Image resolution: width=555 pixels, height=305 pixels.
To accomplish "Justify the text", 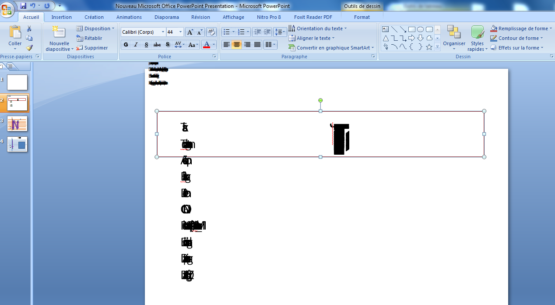I will [x=257, y=45].
